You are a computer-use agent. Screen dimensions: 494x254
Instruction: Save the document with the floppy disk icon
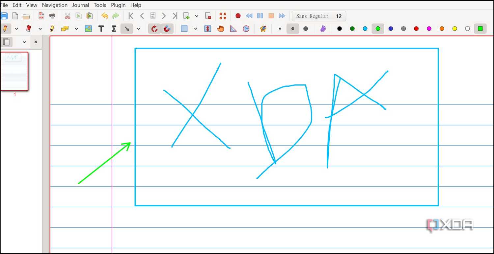4,16
